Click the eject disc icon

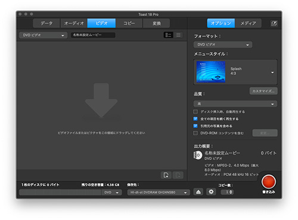point(198,192)
